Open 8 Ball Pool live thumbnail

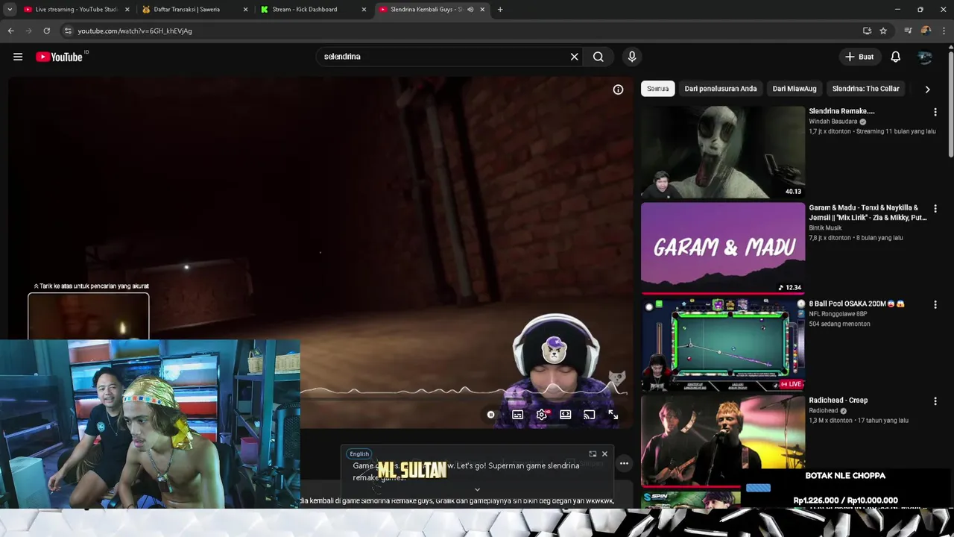tap(723, 345)
